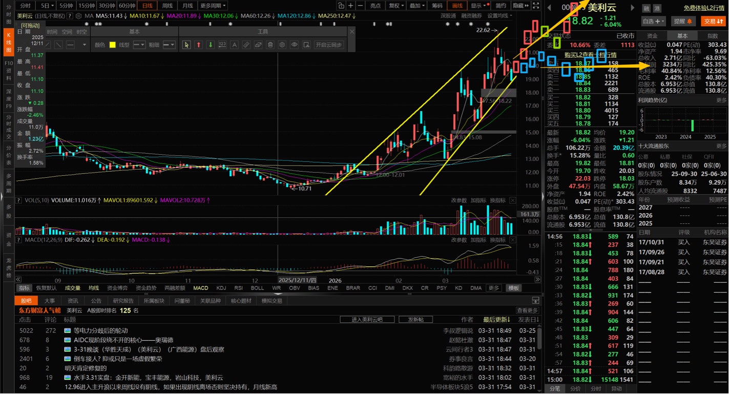
Task: Toggle drawings visibility eye icon
Action: (295, 45)
